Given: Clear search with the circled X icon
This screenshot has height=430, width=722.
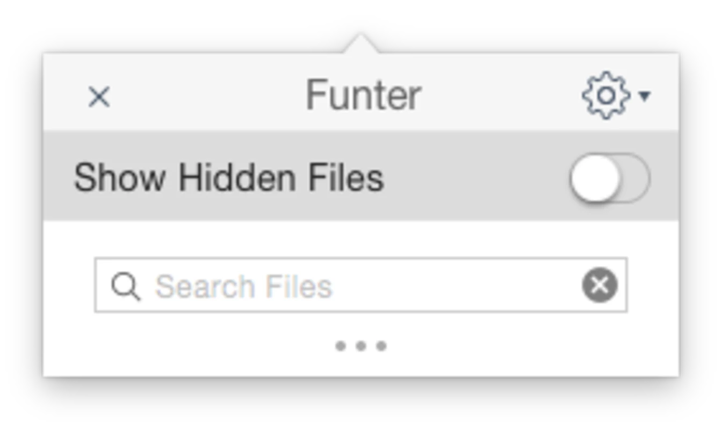Looking at the screenshot, I should tap(600, 285).
